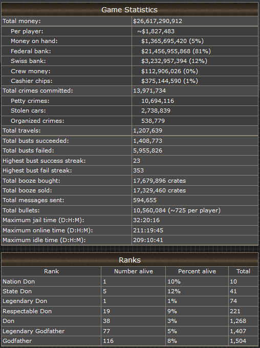Select the Stolen cars count
The height and width of the screenshot is (348, 260).
coord(156,111)
